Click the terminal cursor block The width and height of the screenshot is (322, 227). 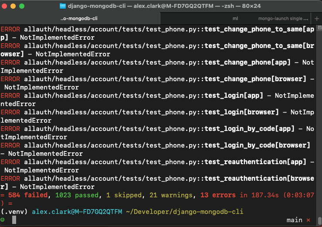(x=14, y=220)
